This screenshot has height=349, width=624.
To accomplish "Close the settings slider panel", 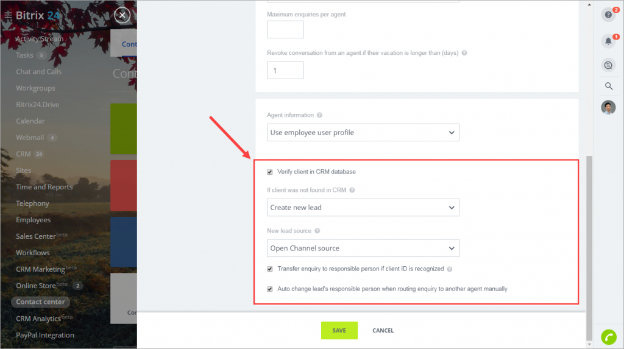I will 122,15.
